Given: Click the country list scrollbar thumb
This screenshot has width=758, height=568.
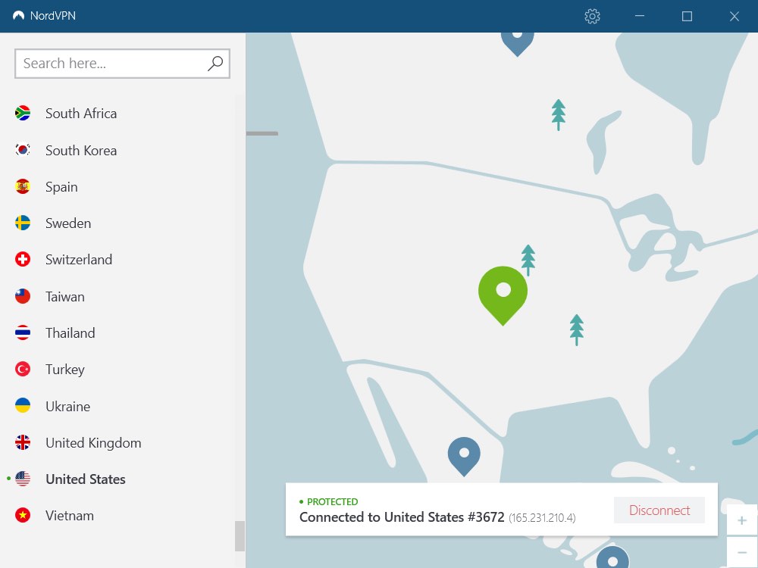Looking at the screenshot, I should click(x=240, y=536).
